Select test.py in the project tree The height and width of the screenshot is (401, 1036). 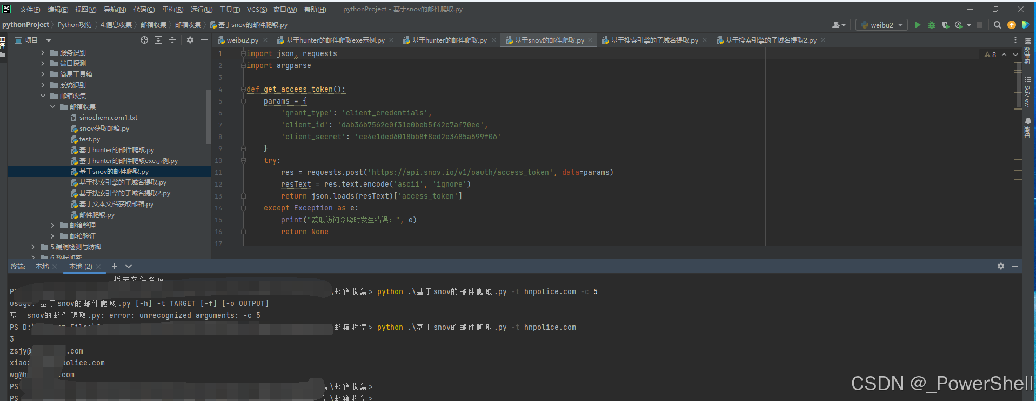pyautogui.click(x=90, y=139)
